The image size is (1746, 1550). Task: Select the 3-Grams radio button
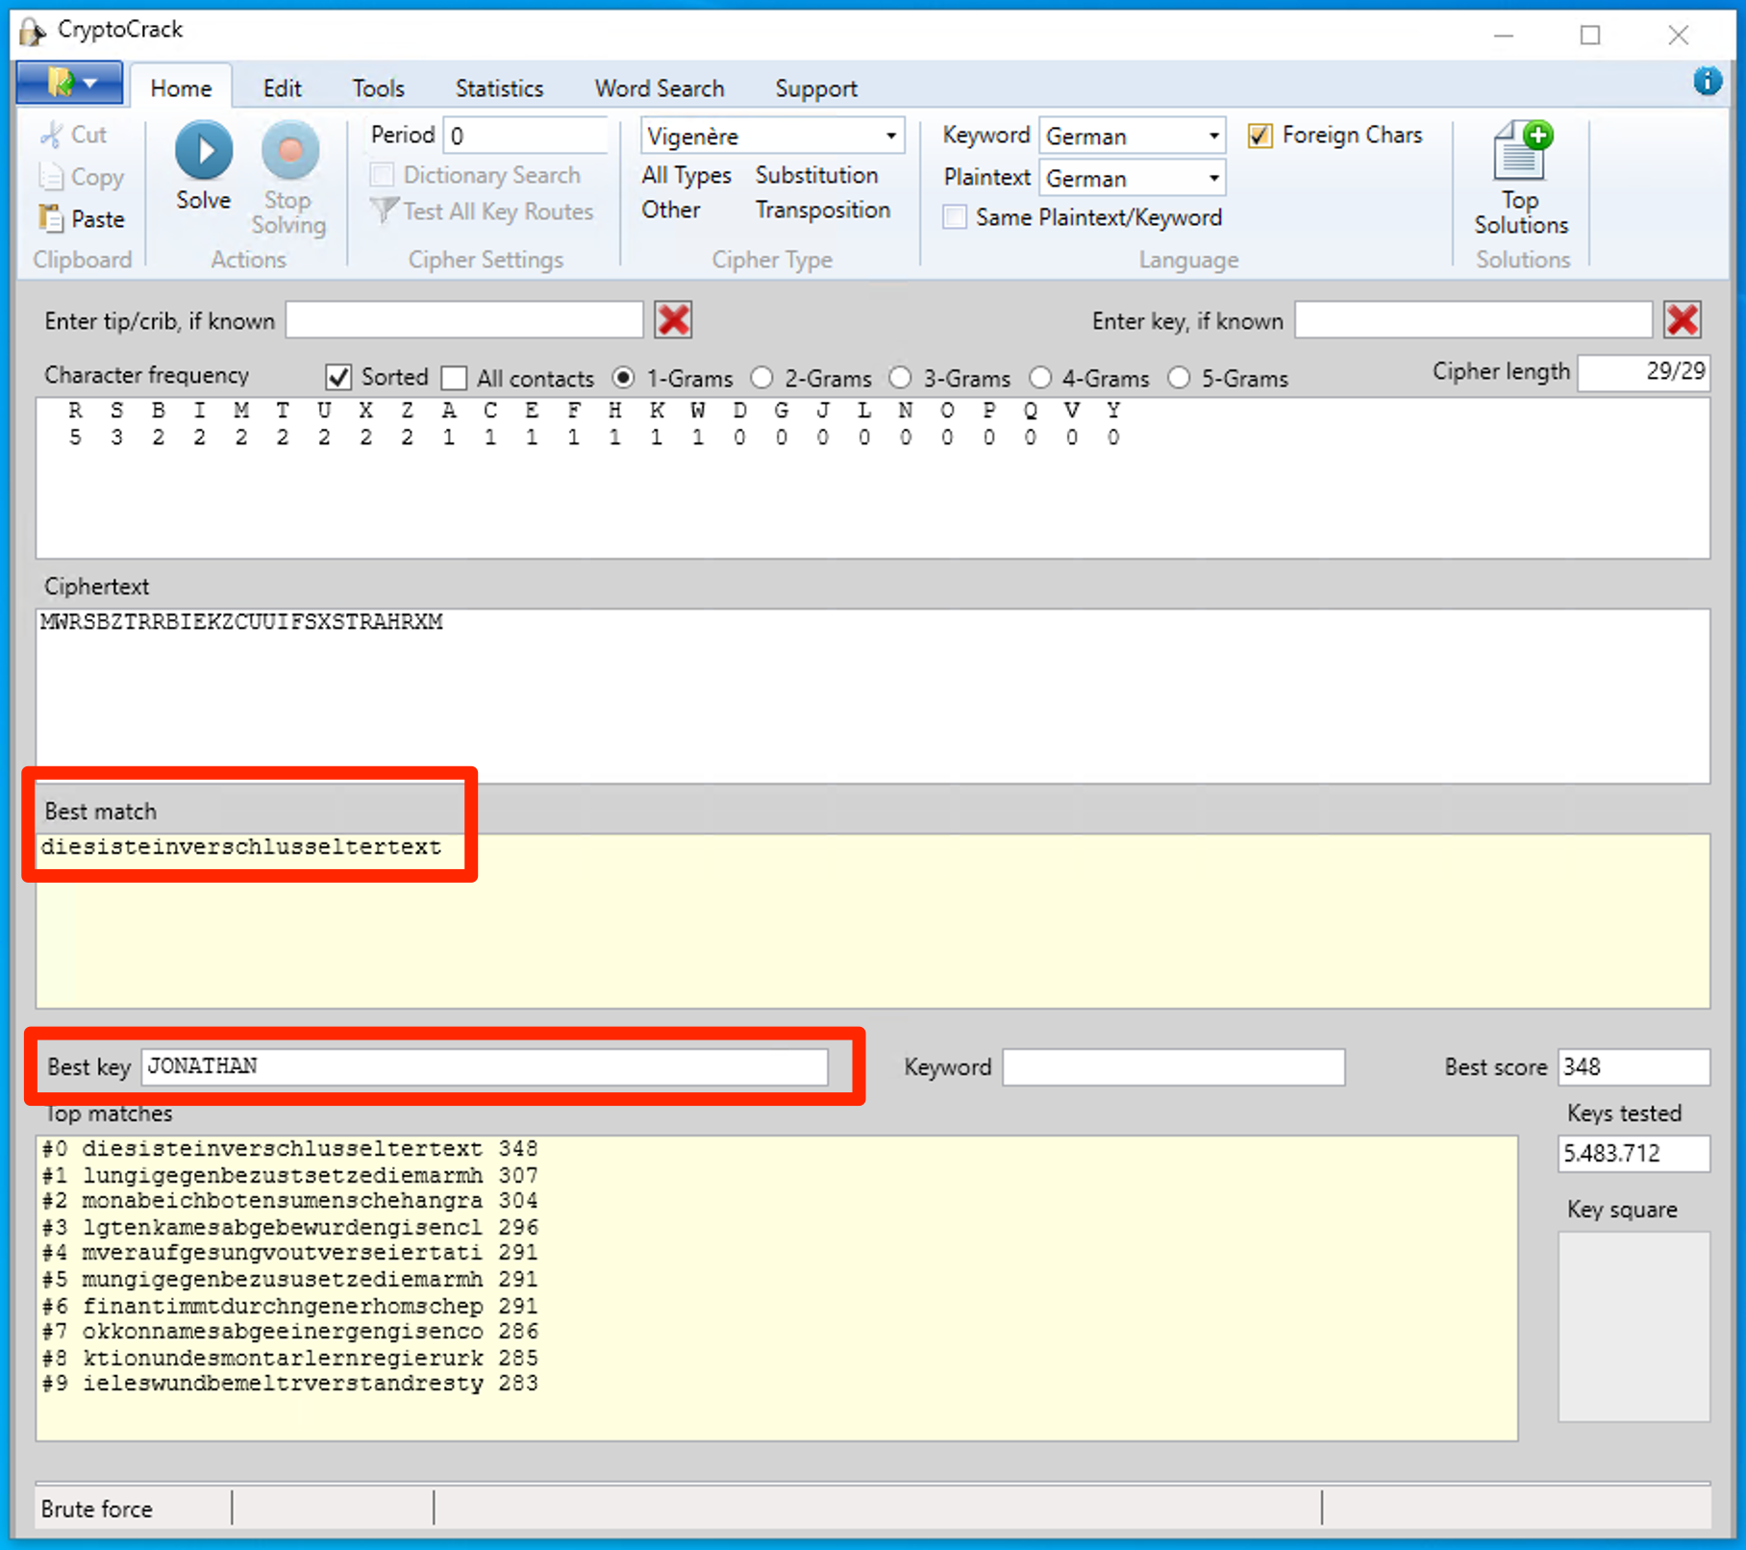coord(900,378)
